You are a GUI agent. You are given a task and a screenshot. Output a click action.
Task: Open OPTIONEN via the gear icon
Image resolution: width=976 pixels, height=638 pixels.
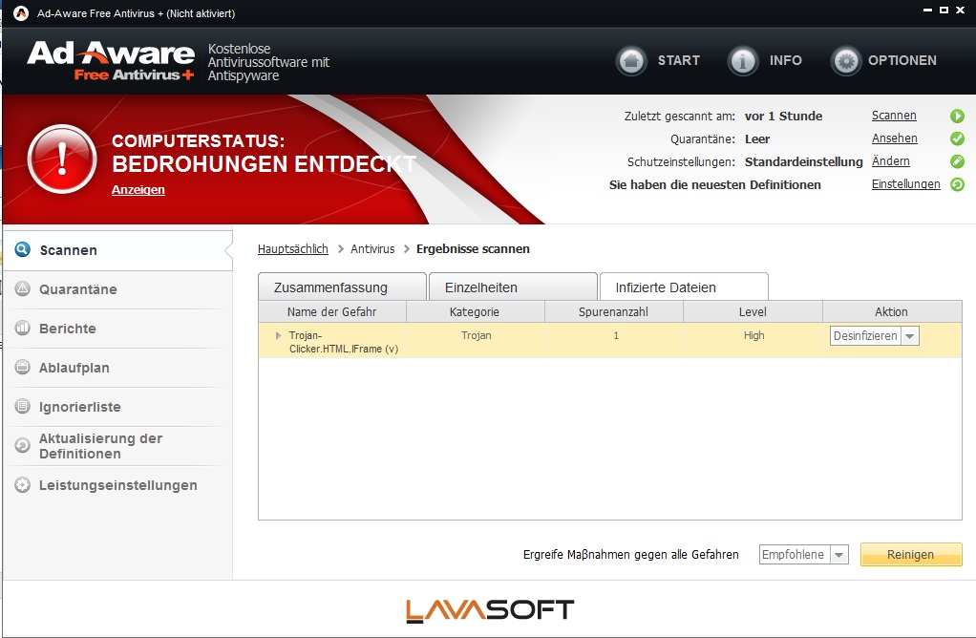pyautogui.click(x=846, y=61)
